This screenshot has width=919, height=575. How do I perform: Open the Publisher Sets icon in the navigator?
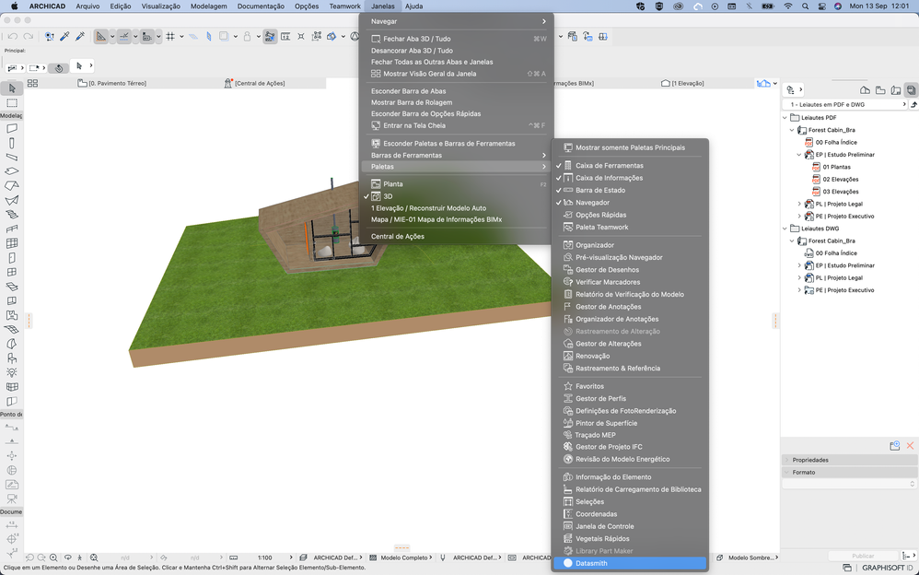click(x=911, y=89)
